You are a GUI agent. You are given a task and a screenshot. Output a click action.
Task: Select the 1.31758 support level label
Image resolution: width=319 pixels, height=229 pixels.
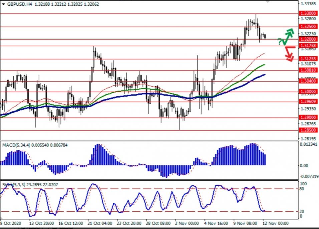[x=308, y=46]
